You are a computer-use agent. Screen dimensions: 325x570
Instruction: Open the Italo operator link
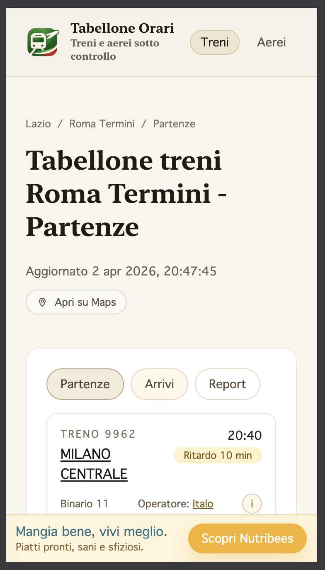pyautogui.click(x=203, y=503)
